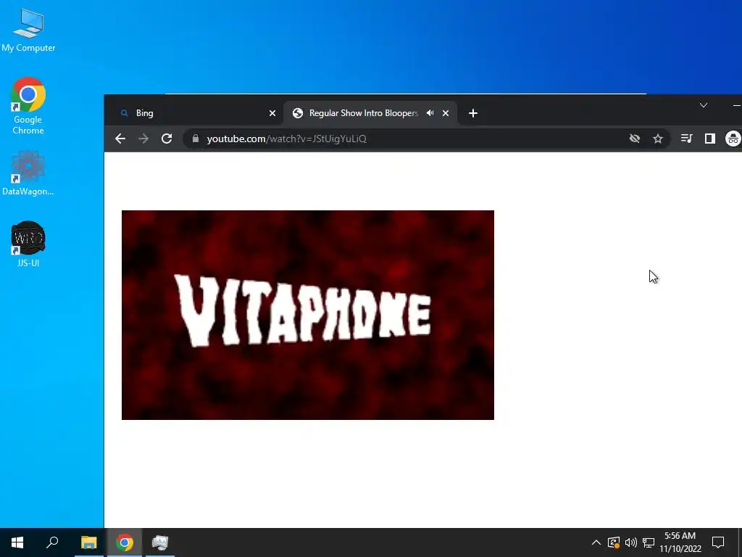The image size is (742, 557).
Task: Open media controls in Chrome toolbar
Action: coord(687,139)
